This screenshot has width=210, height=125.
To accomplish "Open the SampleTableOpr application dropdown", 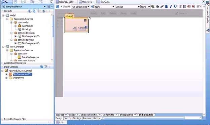I will tap(45, 6).
